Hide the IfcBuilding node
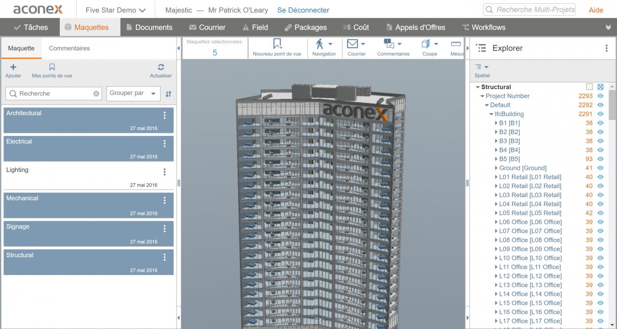This screenshot has height=329, width=617. (601, 114)
